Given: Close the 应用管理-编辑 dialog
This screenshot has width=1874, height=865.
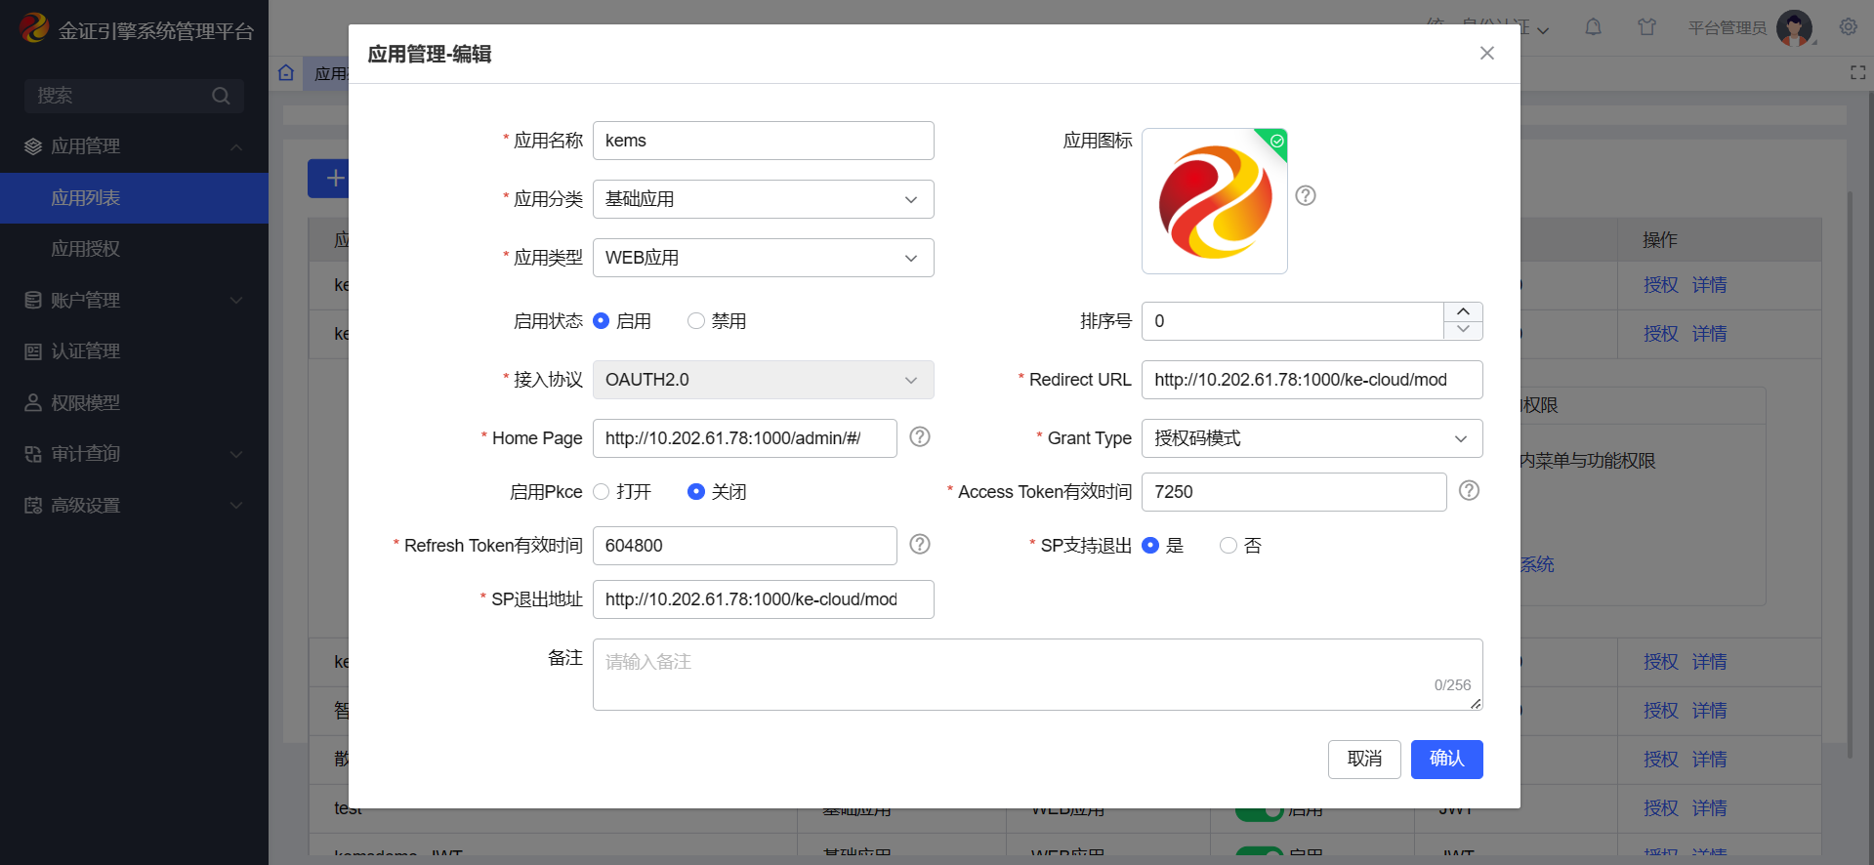Looking at the screenshot, I should tap(1486, 53).
